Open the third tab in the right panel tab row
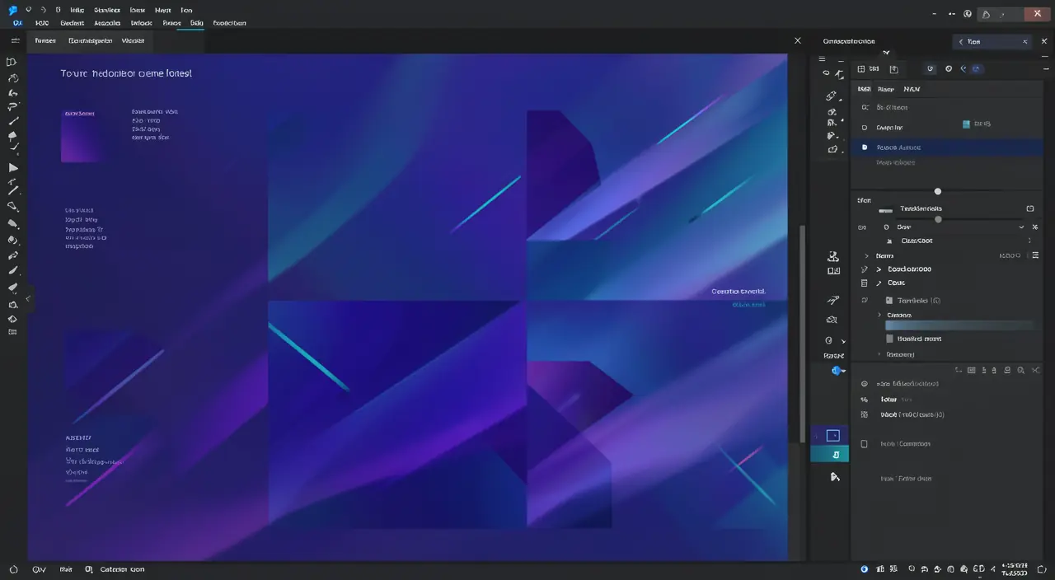This screenshot has width=1055, height=580. point(912,89)
